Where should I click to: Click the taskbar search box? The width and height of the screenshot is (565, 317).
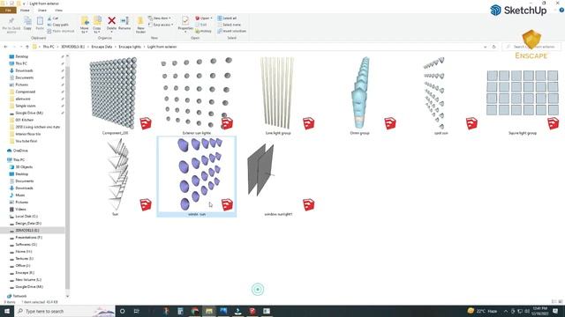64,311
